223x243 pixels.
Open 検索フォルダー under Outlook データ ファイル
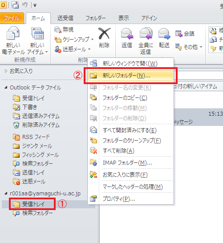pyautogui.click(x=33, y=164)
